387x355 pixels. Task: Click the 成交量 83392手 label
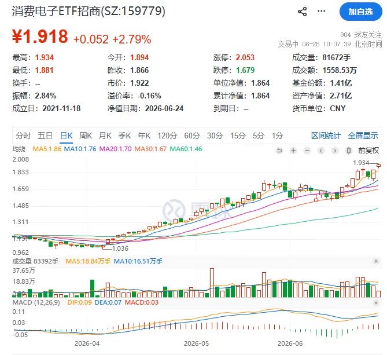tap(35, 261)
